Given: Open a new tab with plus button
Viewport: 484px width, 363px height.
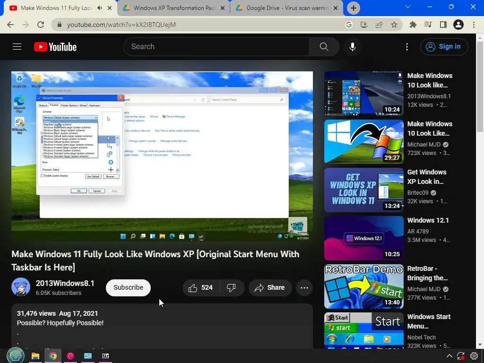Looking at the screenshot, I should click(x=354, y=8).
